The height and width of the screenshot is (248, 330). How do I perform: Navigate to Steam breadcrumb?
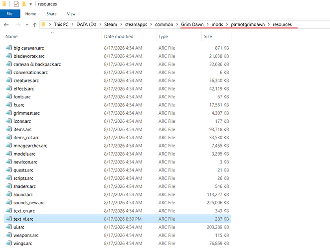point(111,24)
